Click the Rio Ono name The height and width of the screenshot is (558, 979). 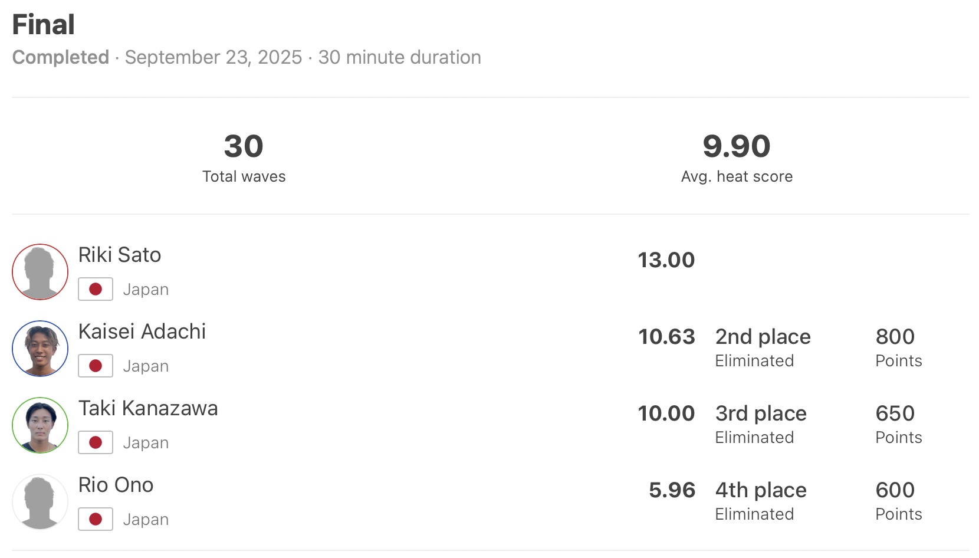tap(116, 485)
